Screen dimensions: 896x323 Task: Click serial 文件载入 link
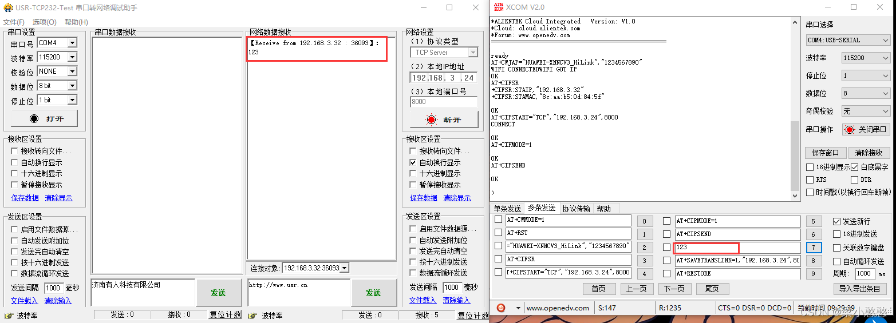click(x=24, y=300)
